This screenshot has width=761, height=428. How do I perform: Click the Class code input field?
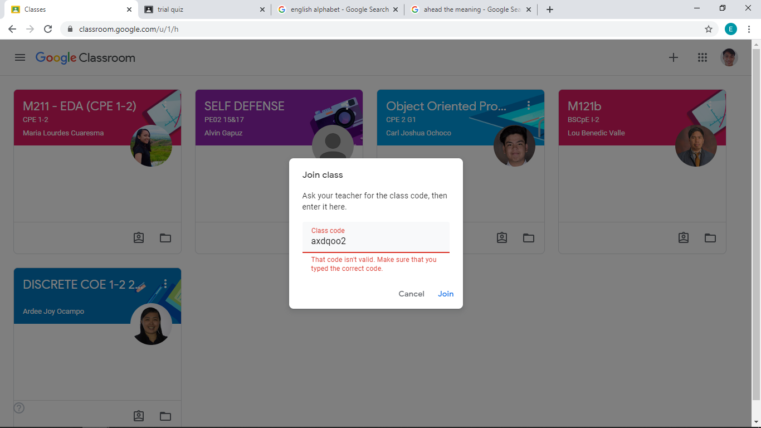click(376, 237)
